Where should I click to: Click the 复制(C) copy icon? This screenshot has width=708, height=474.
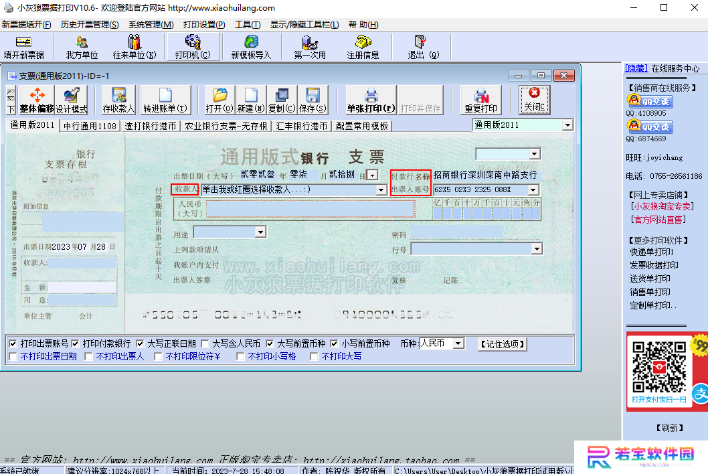(x=282, y=100)
